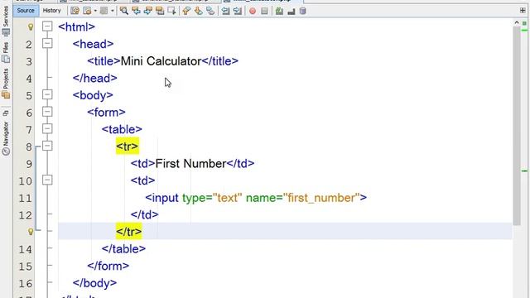
Task: Toggle Bookmark on current line
Action: [210, 11]
